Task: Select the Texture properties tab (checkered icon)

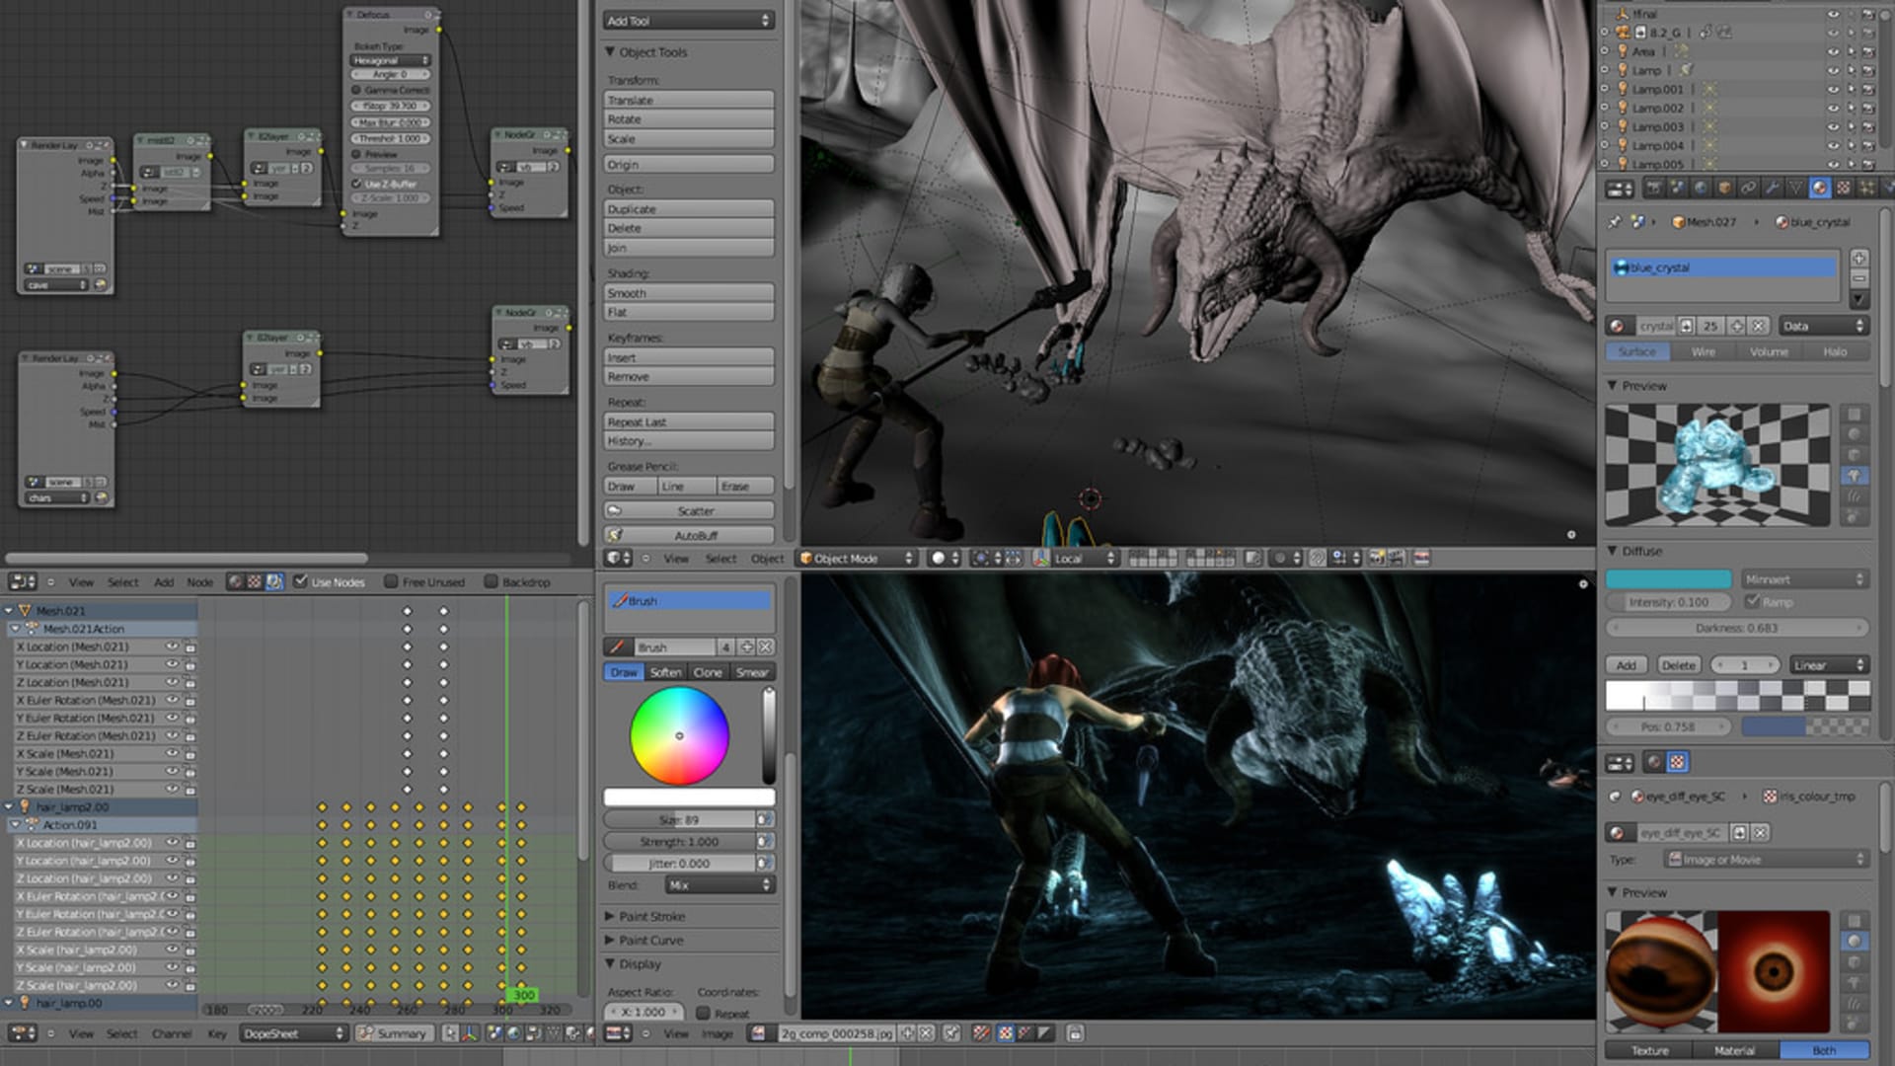Action: (x=1844, y=188)
